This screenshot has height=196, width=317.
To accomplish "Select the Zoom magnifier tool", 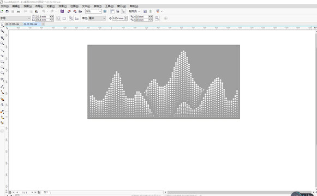I will 2,44.
